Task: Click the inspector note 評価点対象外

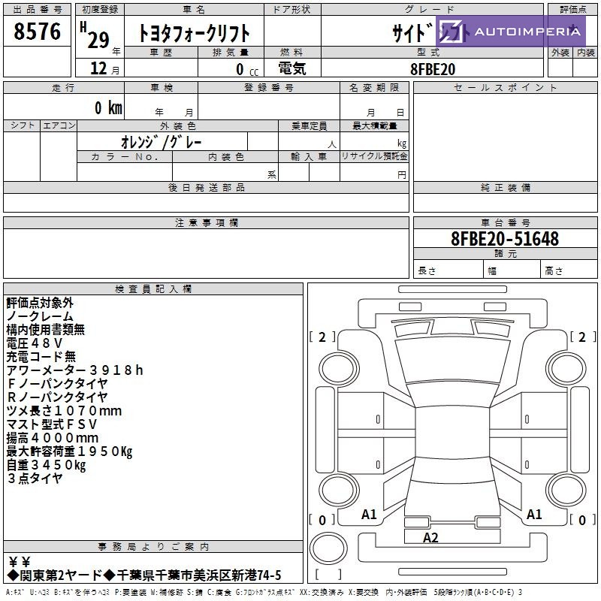Action: click(x=40, y=303)
